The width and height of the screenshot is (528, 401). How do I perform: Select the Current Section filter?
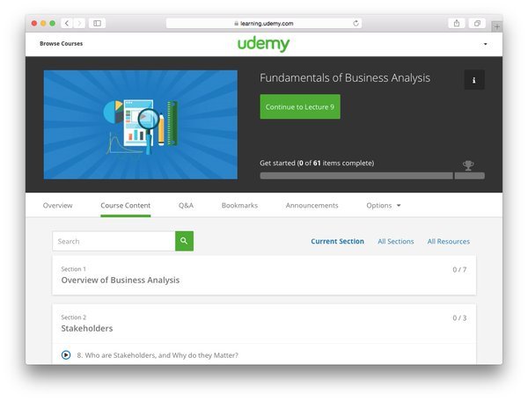[x=337, y=241]
